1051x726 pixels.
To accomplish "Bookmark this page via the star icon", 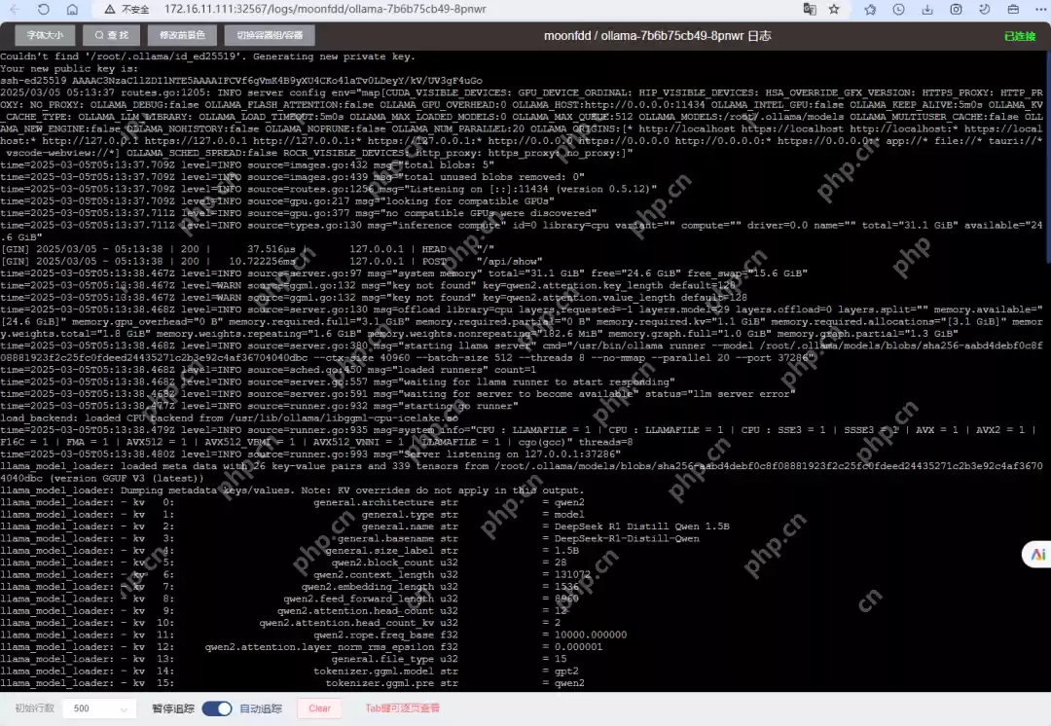I will pos(834,10).
